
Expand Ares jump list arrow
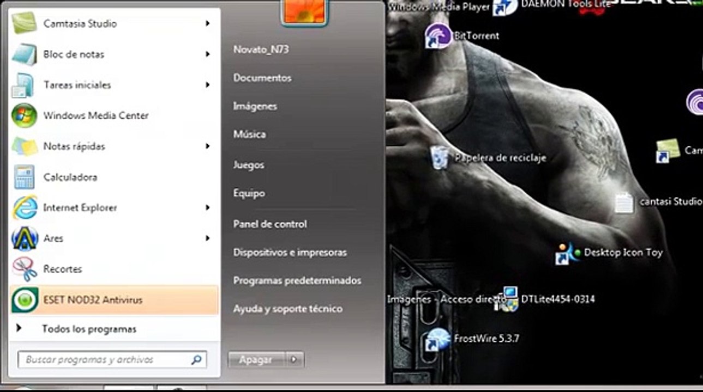click(208, 238)
